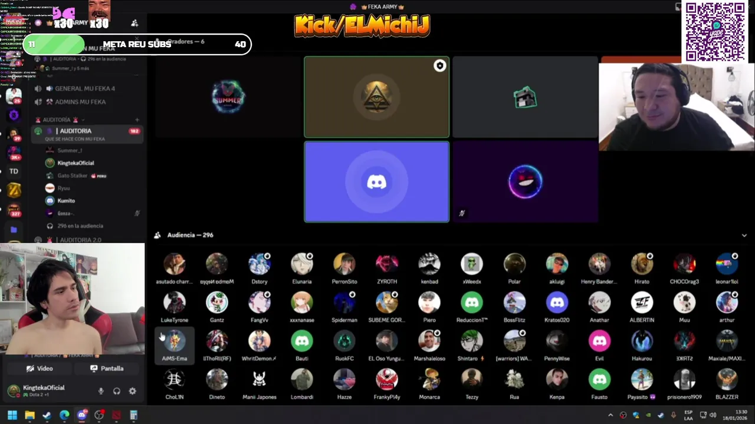Click KingtekaOficial in the channel speaker list
Image resolution: width=755 pixels, height=424 pixels.
pos(75,163)
